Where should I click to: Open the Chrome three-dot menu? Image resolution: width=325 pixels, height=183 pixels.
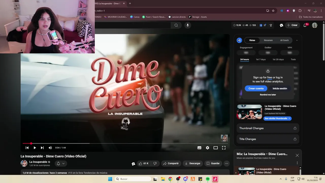(x=321, y=11)
